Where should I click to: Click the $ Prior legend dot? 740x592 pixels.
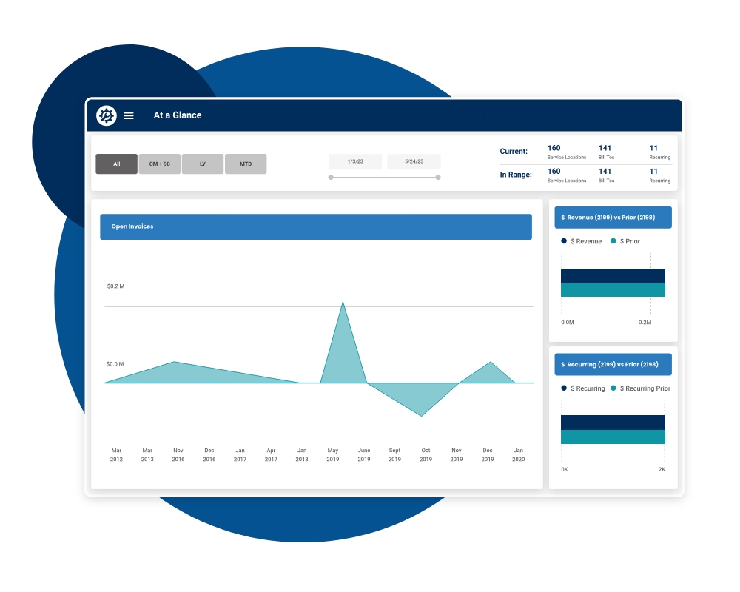click(613, 240)
